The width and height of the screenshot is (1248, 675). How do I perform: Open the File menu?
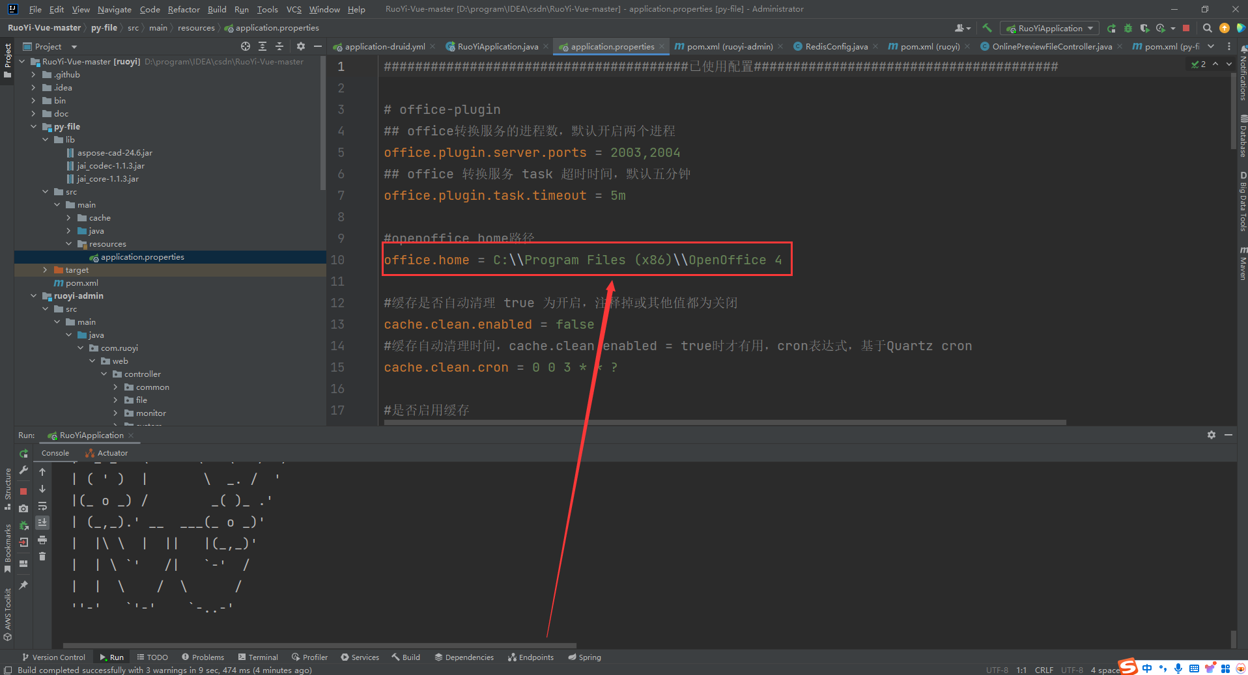click(35, 9)
